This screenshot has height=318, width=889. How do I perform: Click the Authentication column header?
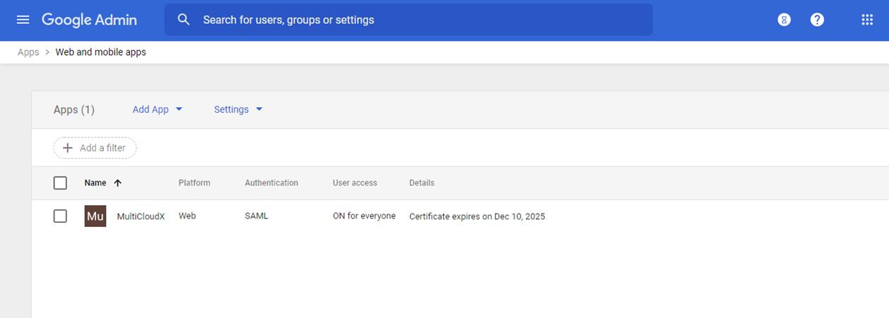[271, 183]
